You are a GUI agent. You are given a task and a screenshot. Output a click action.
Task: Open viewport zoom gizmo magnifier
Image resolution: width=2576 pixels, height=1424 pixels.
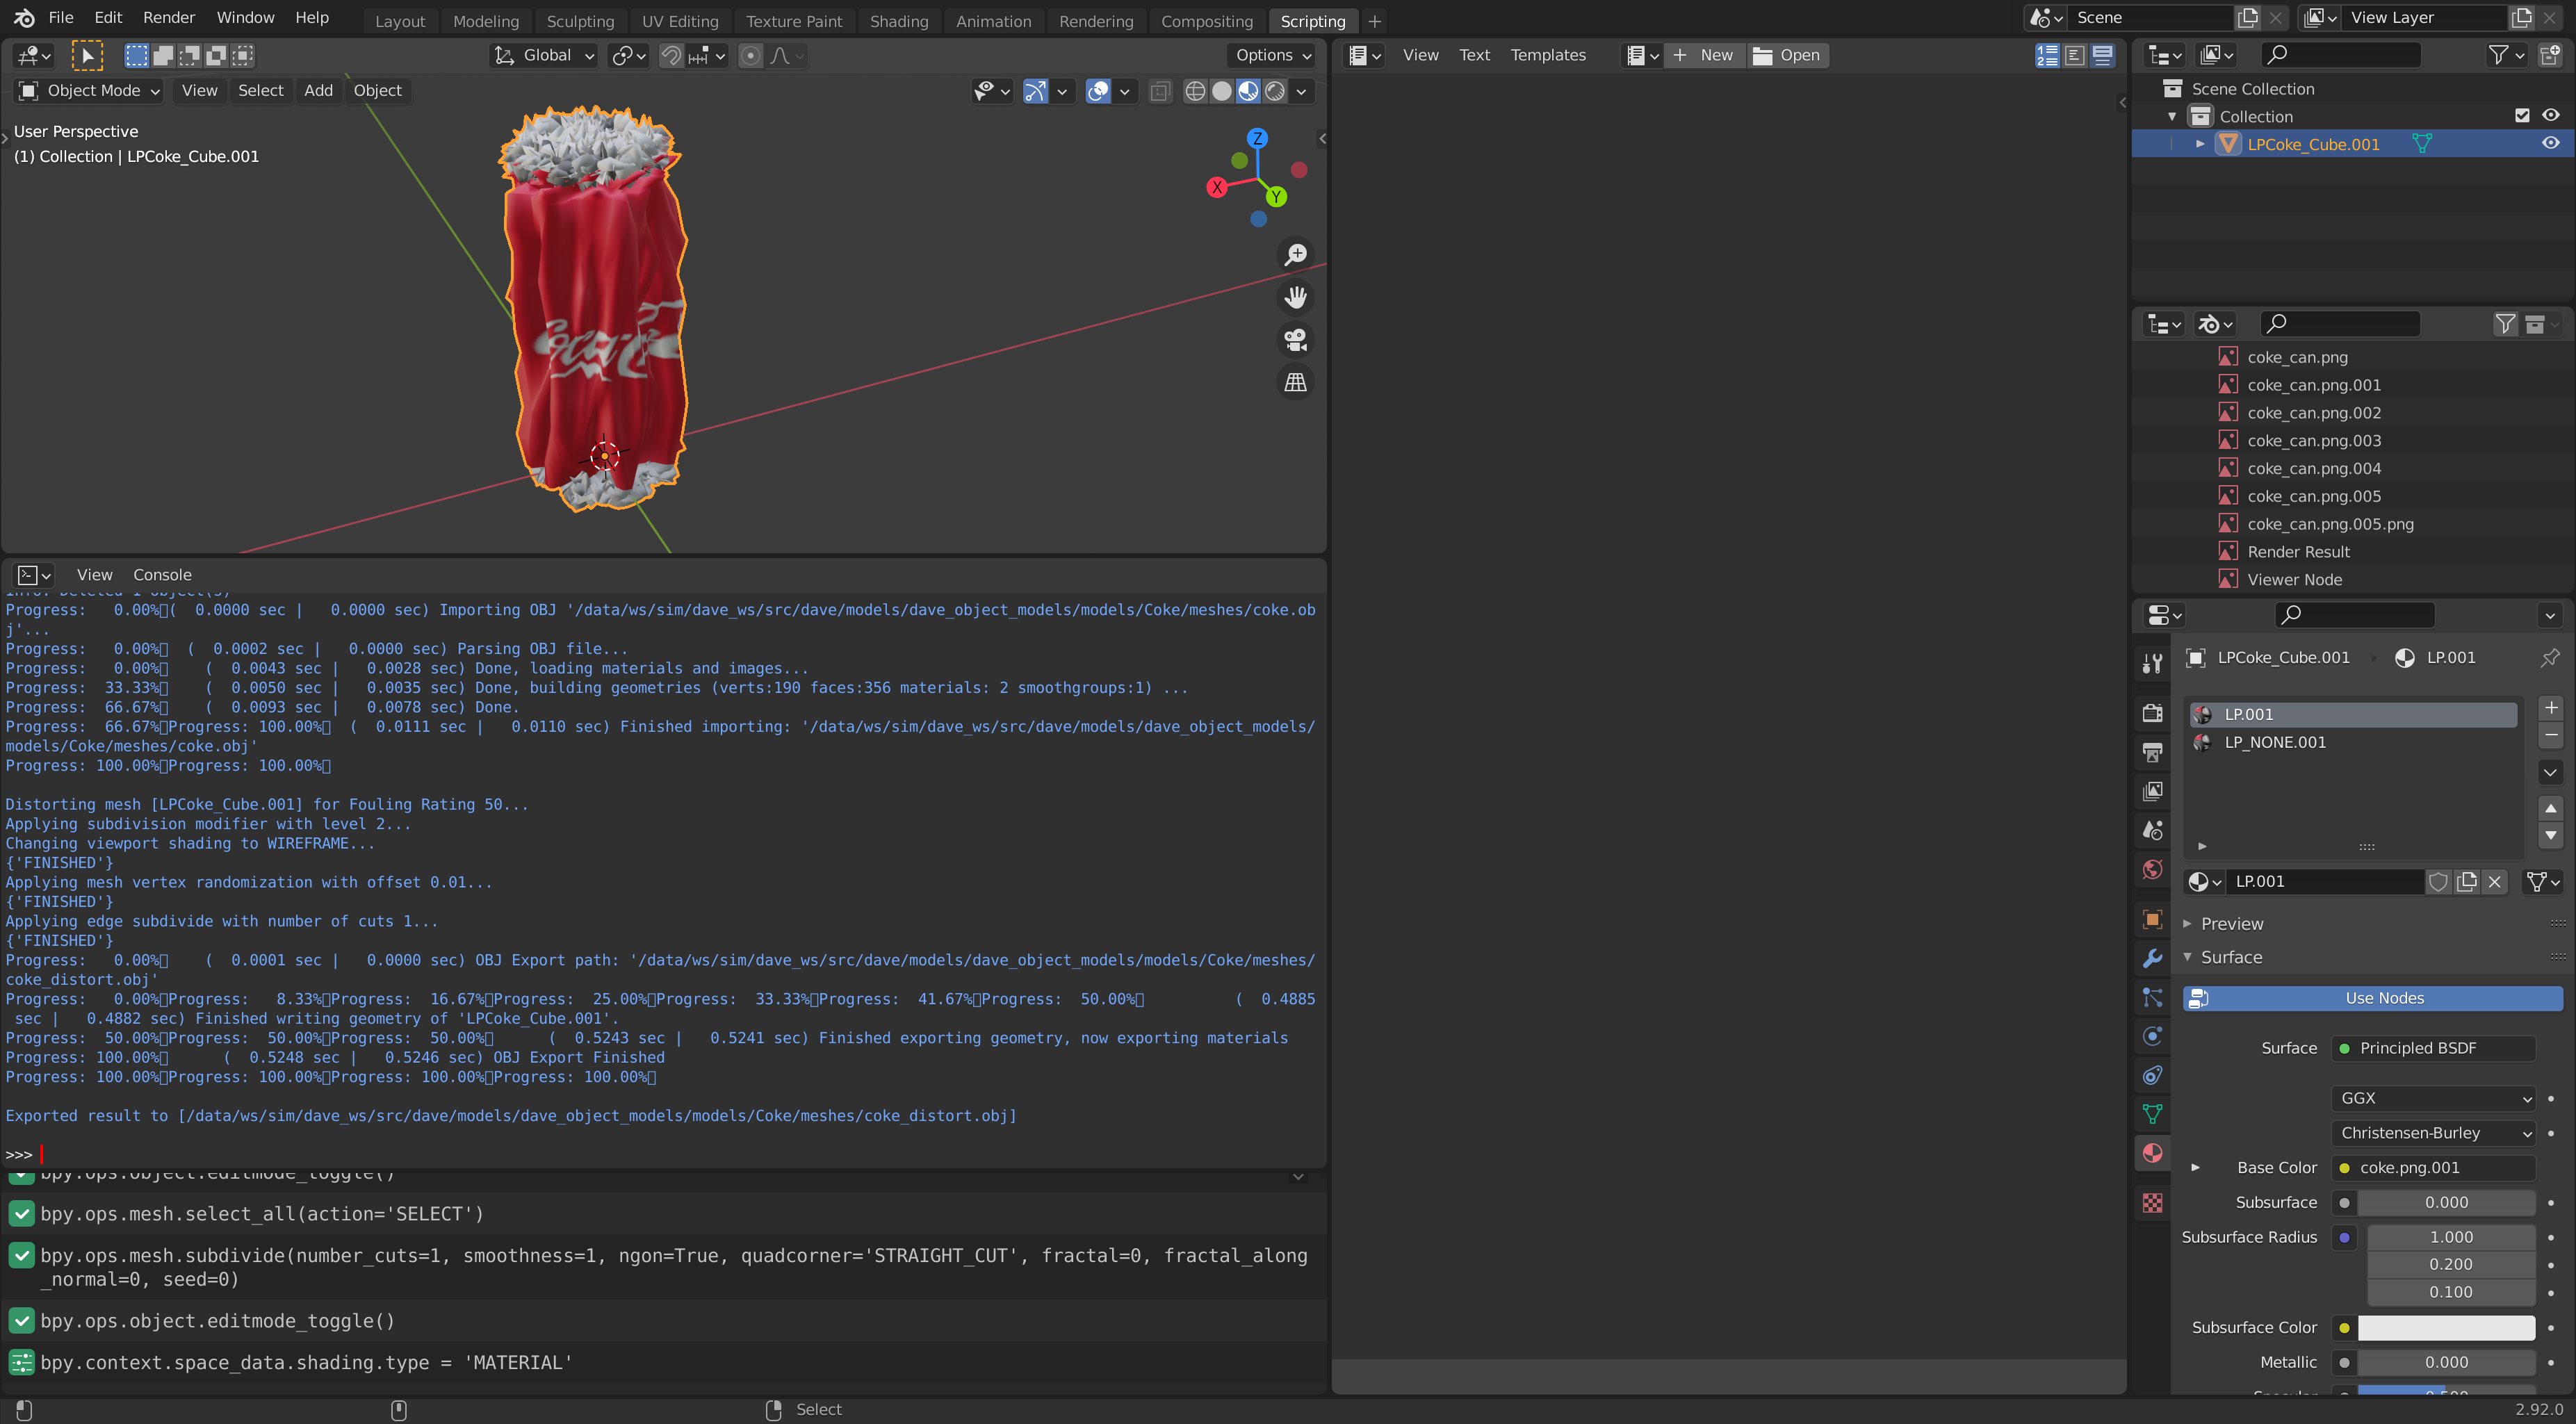[1296, 255]
